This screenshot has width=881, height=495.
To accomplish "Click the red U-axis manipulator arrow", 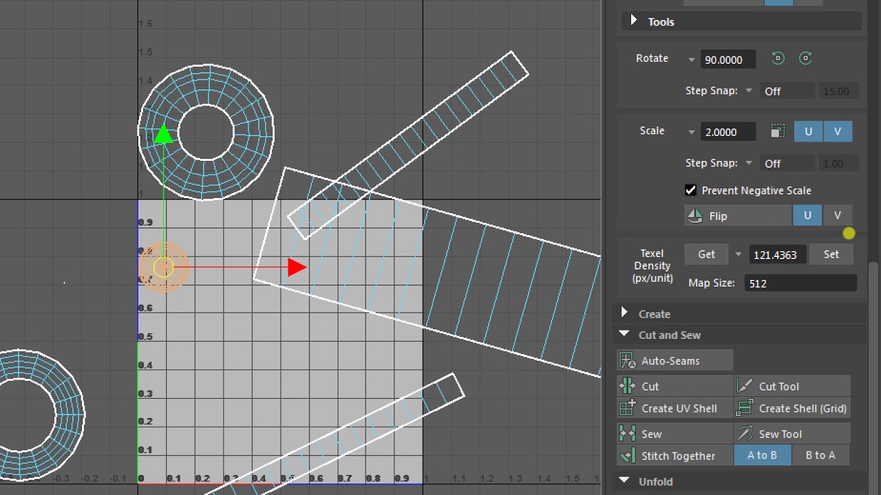I will point(297,267).
